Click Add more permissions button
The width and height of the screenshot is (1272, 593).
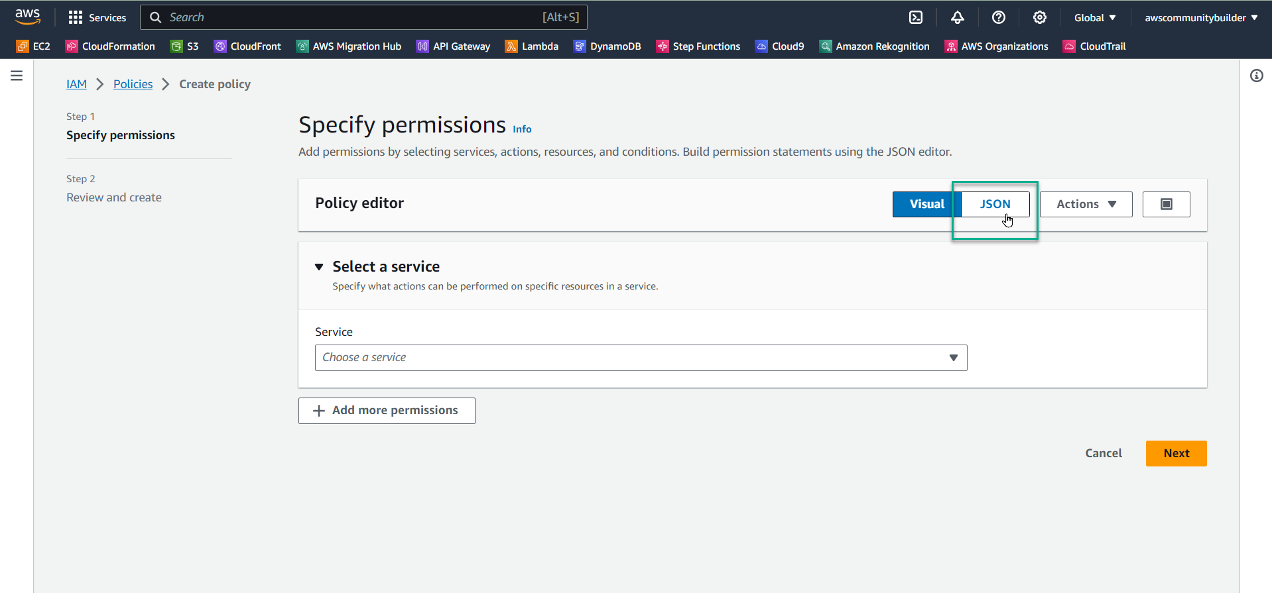387,411
